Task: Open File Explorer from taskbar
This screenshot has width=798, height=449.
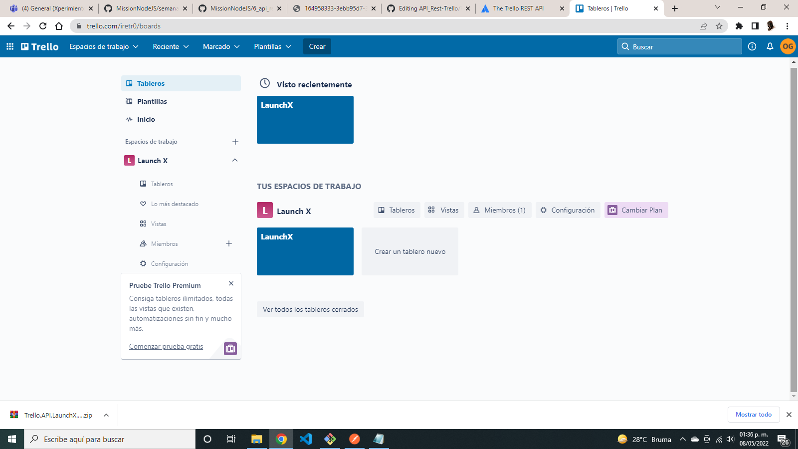Action: coord(256,439)
